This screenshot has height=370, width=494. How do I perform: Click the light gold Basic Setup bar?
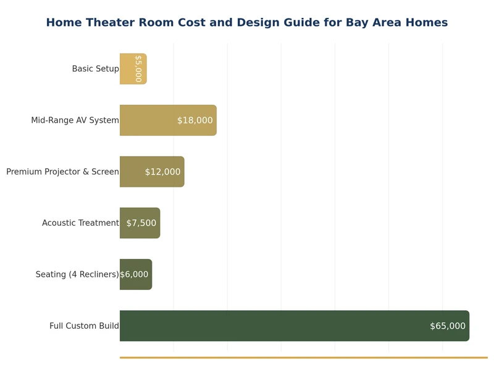point(127,69)
